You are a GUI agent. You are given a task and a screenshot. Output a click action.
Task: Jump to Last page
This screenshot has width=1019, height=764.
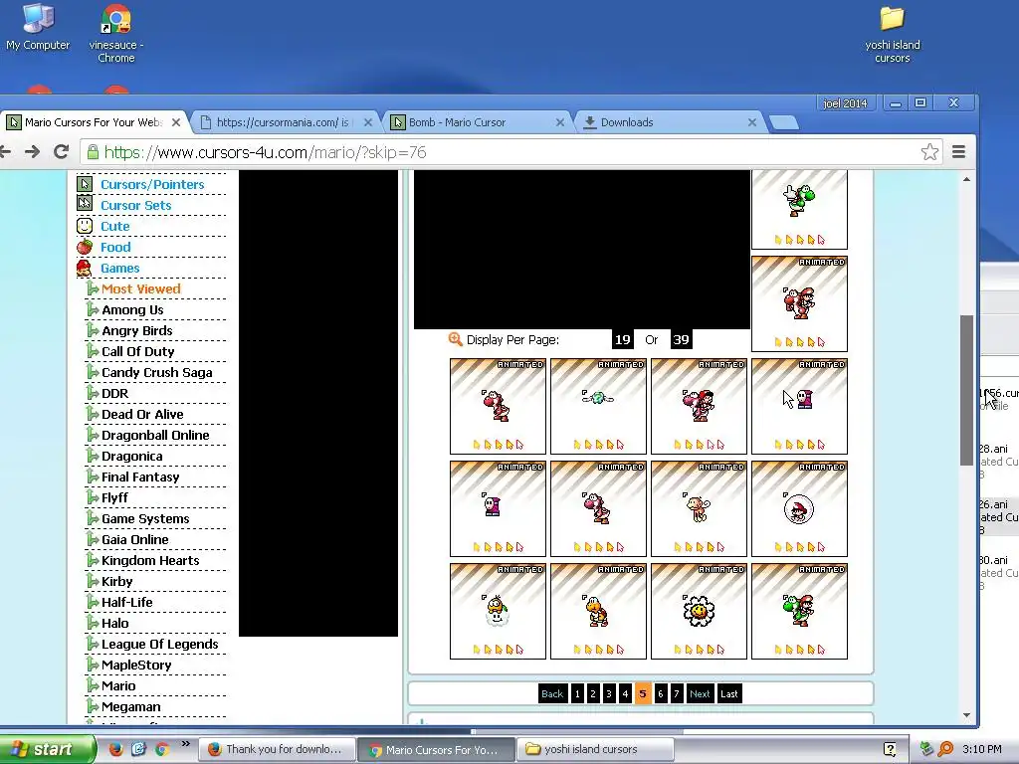pos(729,693)
